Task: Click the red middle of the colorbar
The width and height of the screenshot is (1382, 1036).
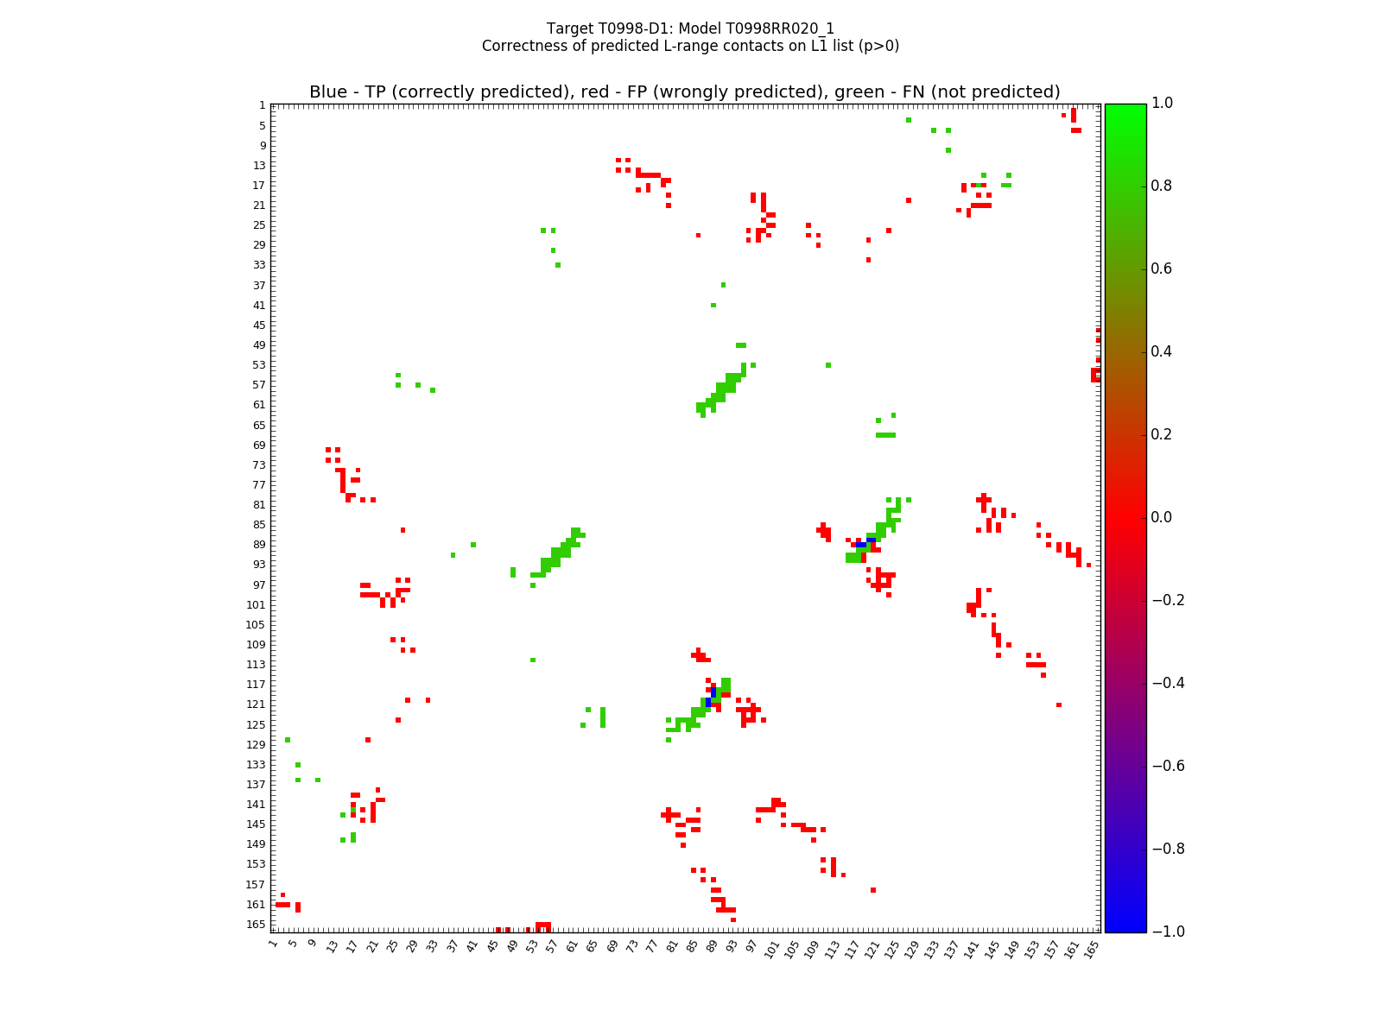Action: [x=1125, y=517]
